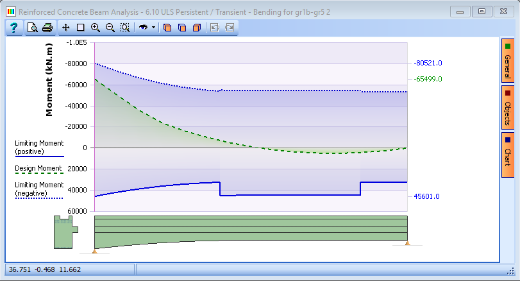Select the first cube view icon

coord(167,28)
